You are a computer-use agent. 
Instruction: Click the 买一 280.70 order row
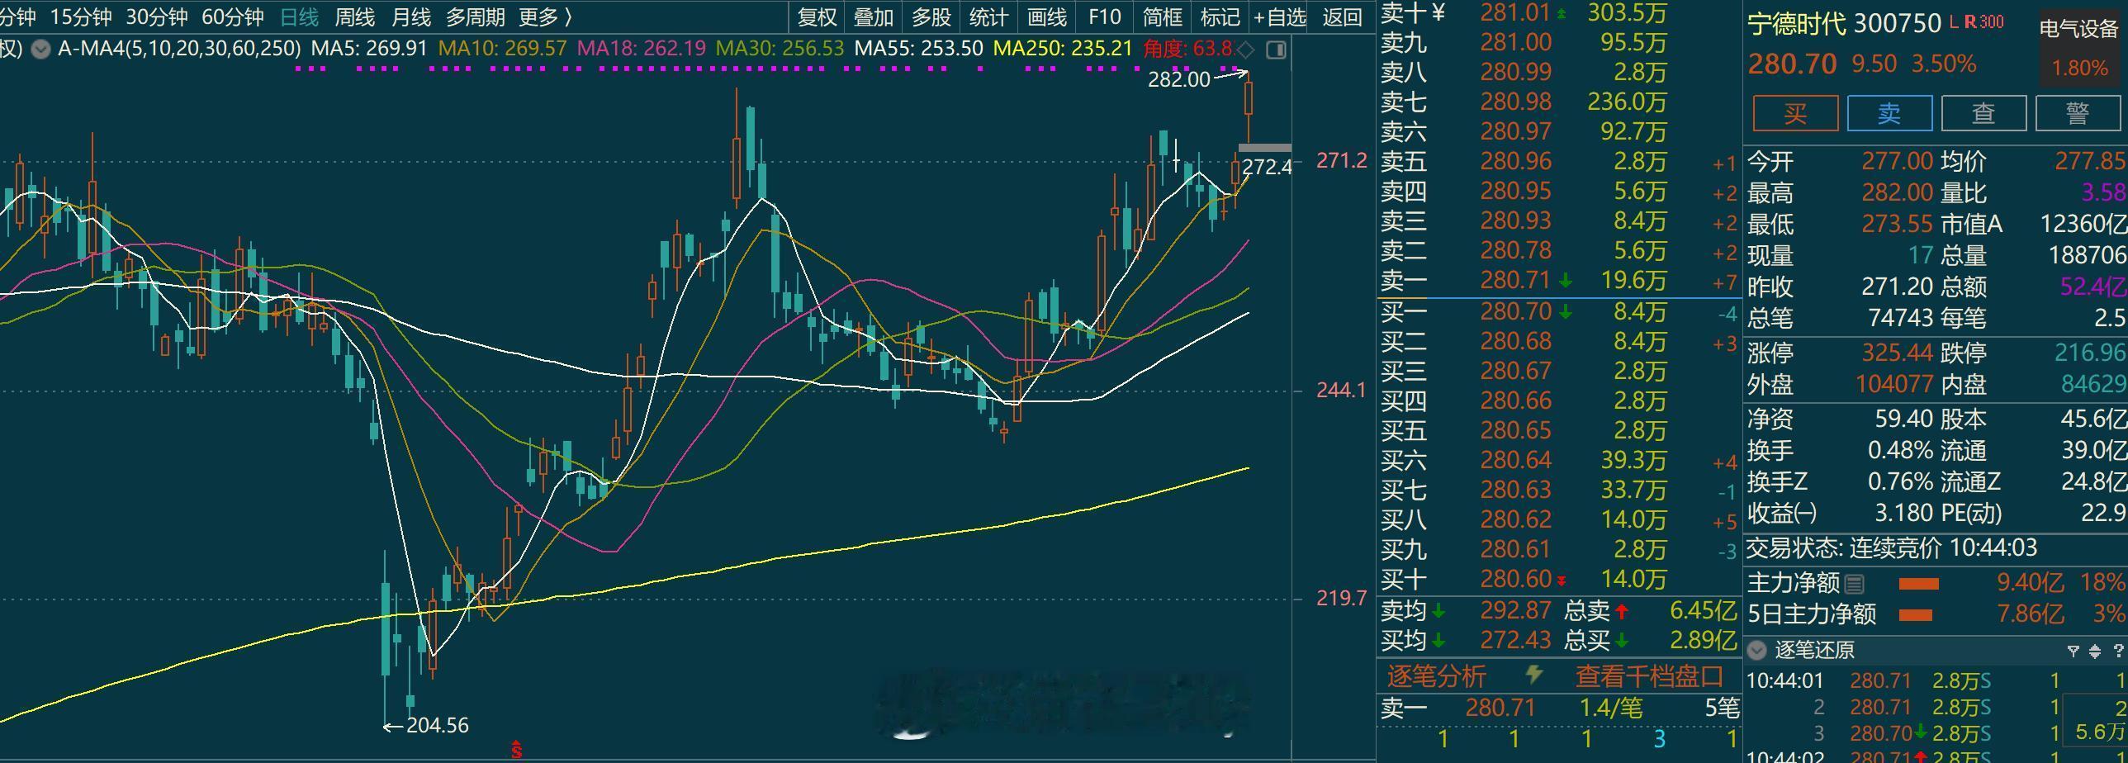1559,312
